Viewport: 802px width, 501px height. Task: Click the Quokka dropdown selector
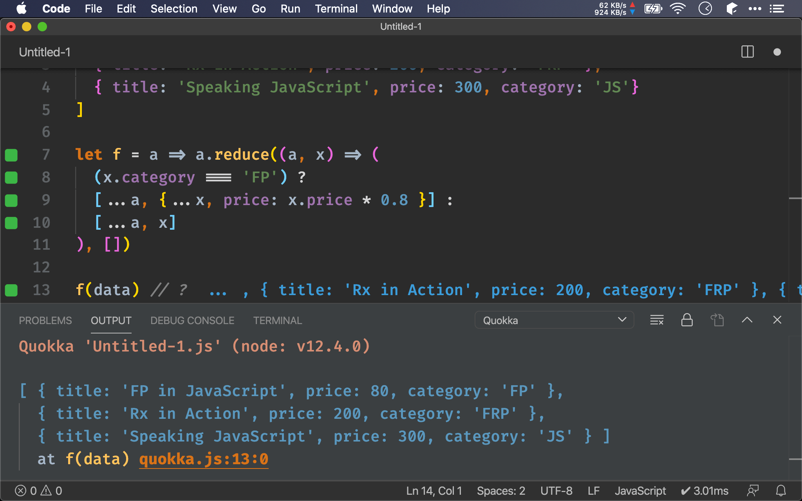pyautogui.click(x=551, y=320)
